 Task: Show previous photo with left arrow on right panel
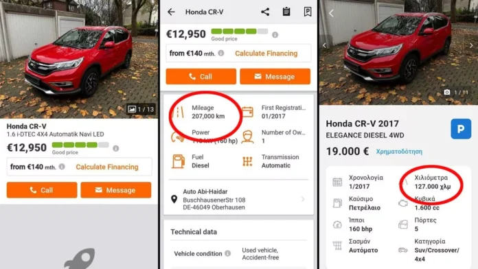pos(324,45)
